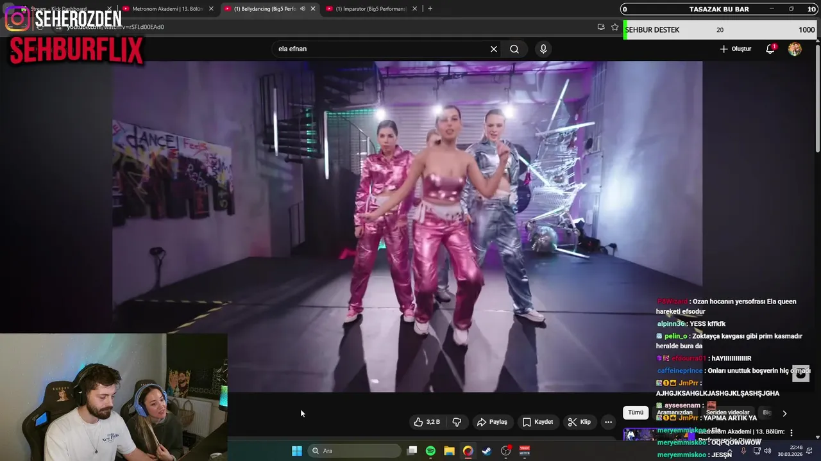Open the Chrome browser taskbar icon

coord(468,451)
